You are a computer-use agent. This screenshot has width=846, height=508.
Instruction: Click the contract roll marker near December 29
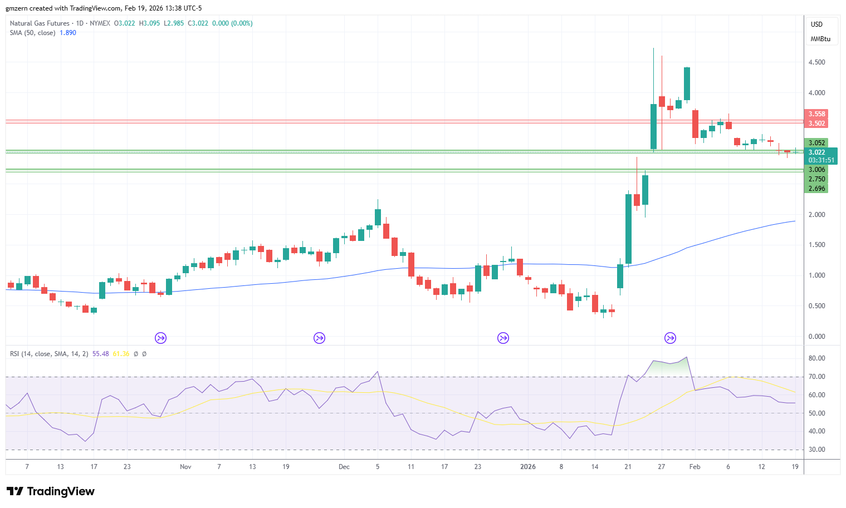point(503,338)
